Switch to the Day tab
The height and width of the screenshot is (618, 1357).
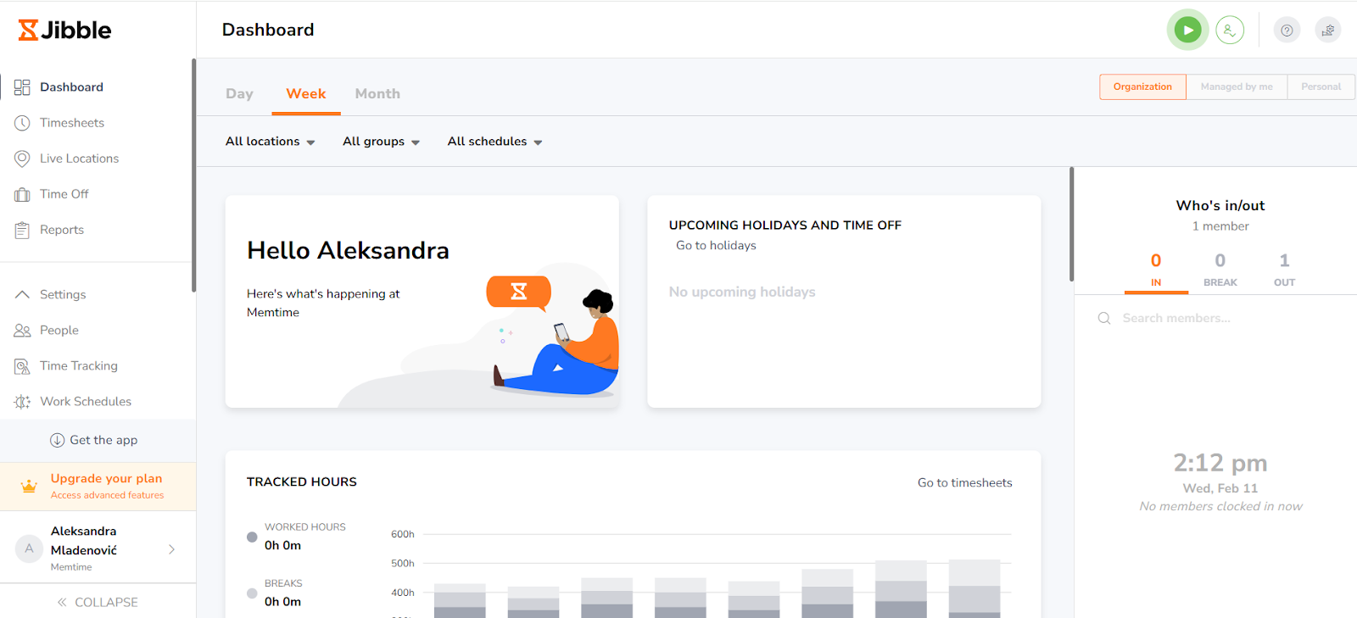[239, 93]
